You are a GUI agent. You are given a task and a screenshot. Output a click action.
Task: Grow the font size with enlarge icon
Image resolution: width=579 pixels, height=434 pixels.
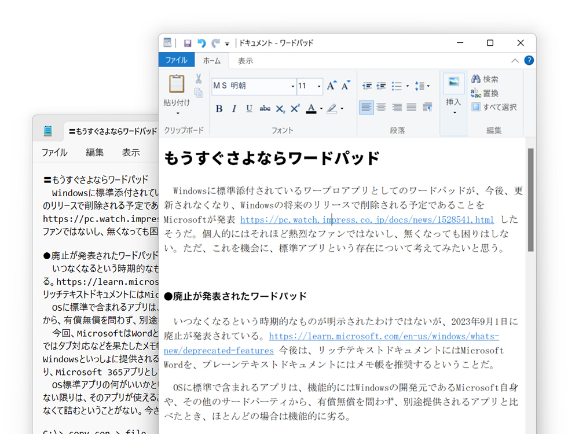click(x=331, y=86)
